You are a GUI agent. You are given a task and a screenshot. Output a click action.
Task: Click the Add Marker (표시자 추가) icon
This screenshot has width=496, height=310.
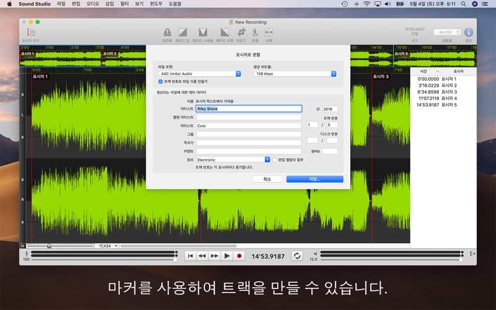pos(31,32)
